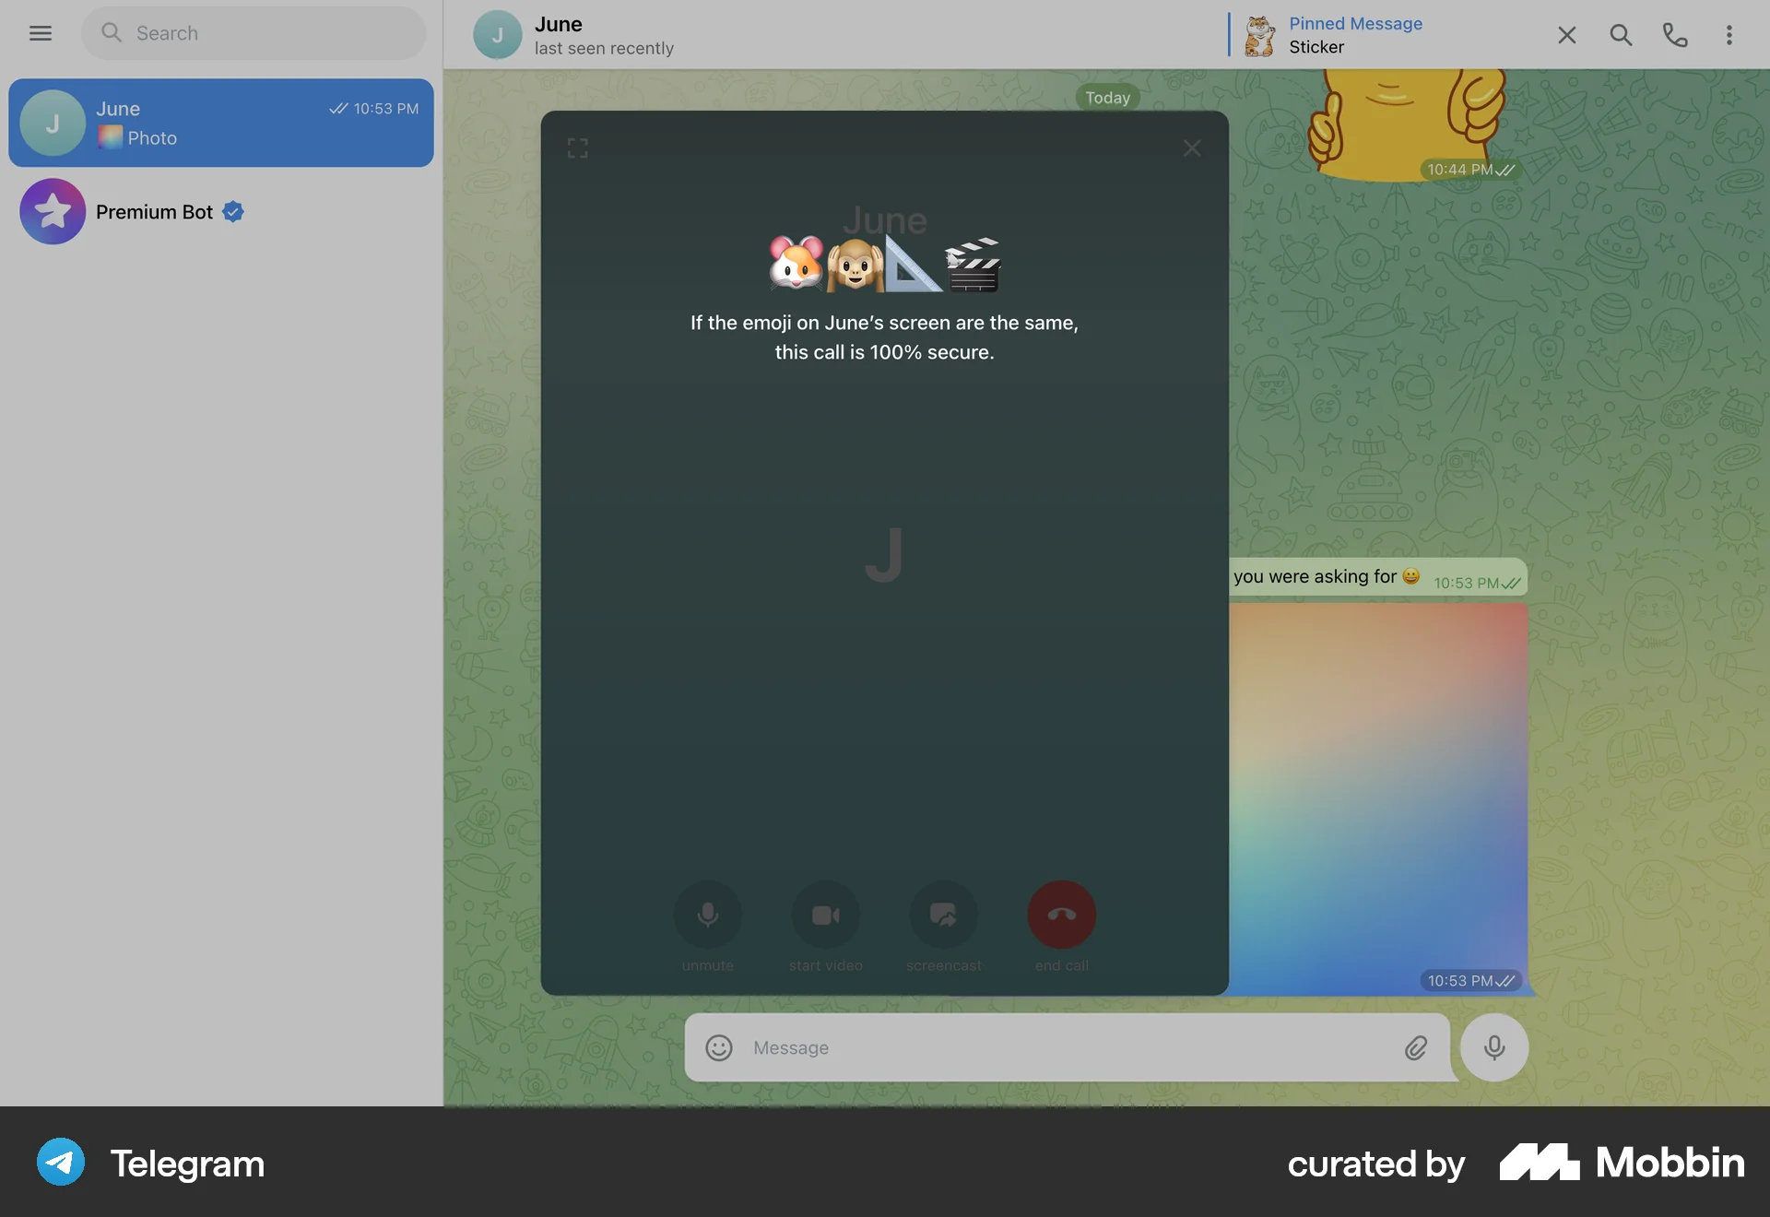Start a new call using the phone icon
The height and width of the screenshot is (1217, 1770).
(x=1675, y=34)
